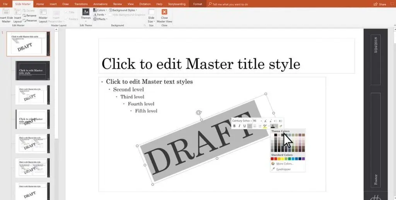The height and width of the screenshot is (200, 396).
Task: Click the Themes gallery icon
Action: tap(85, 12)
